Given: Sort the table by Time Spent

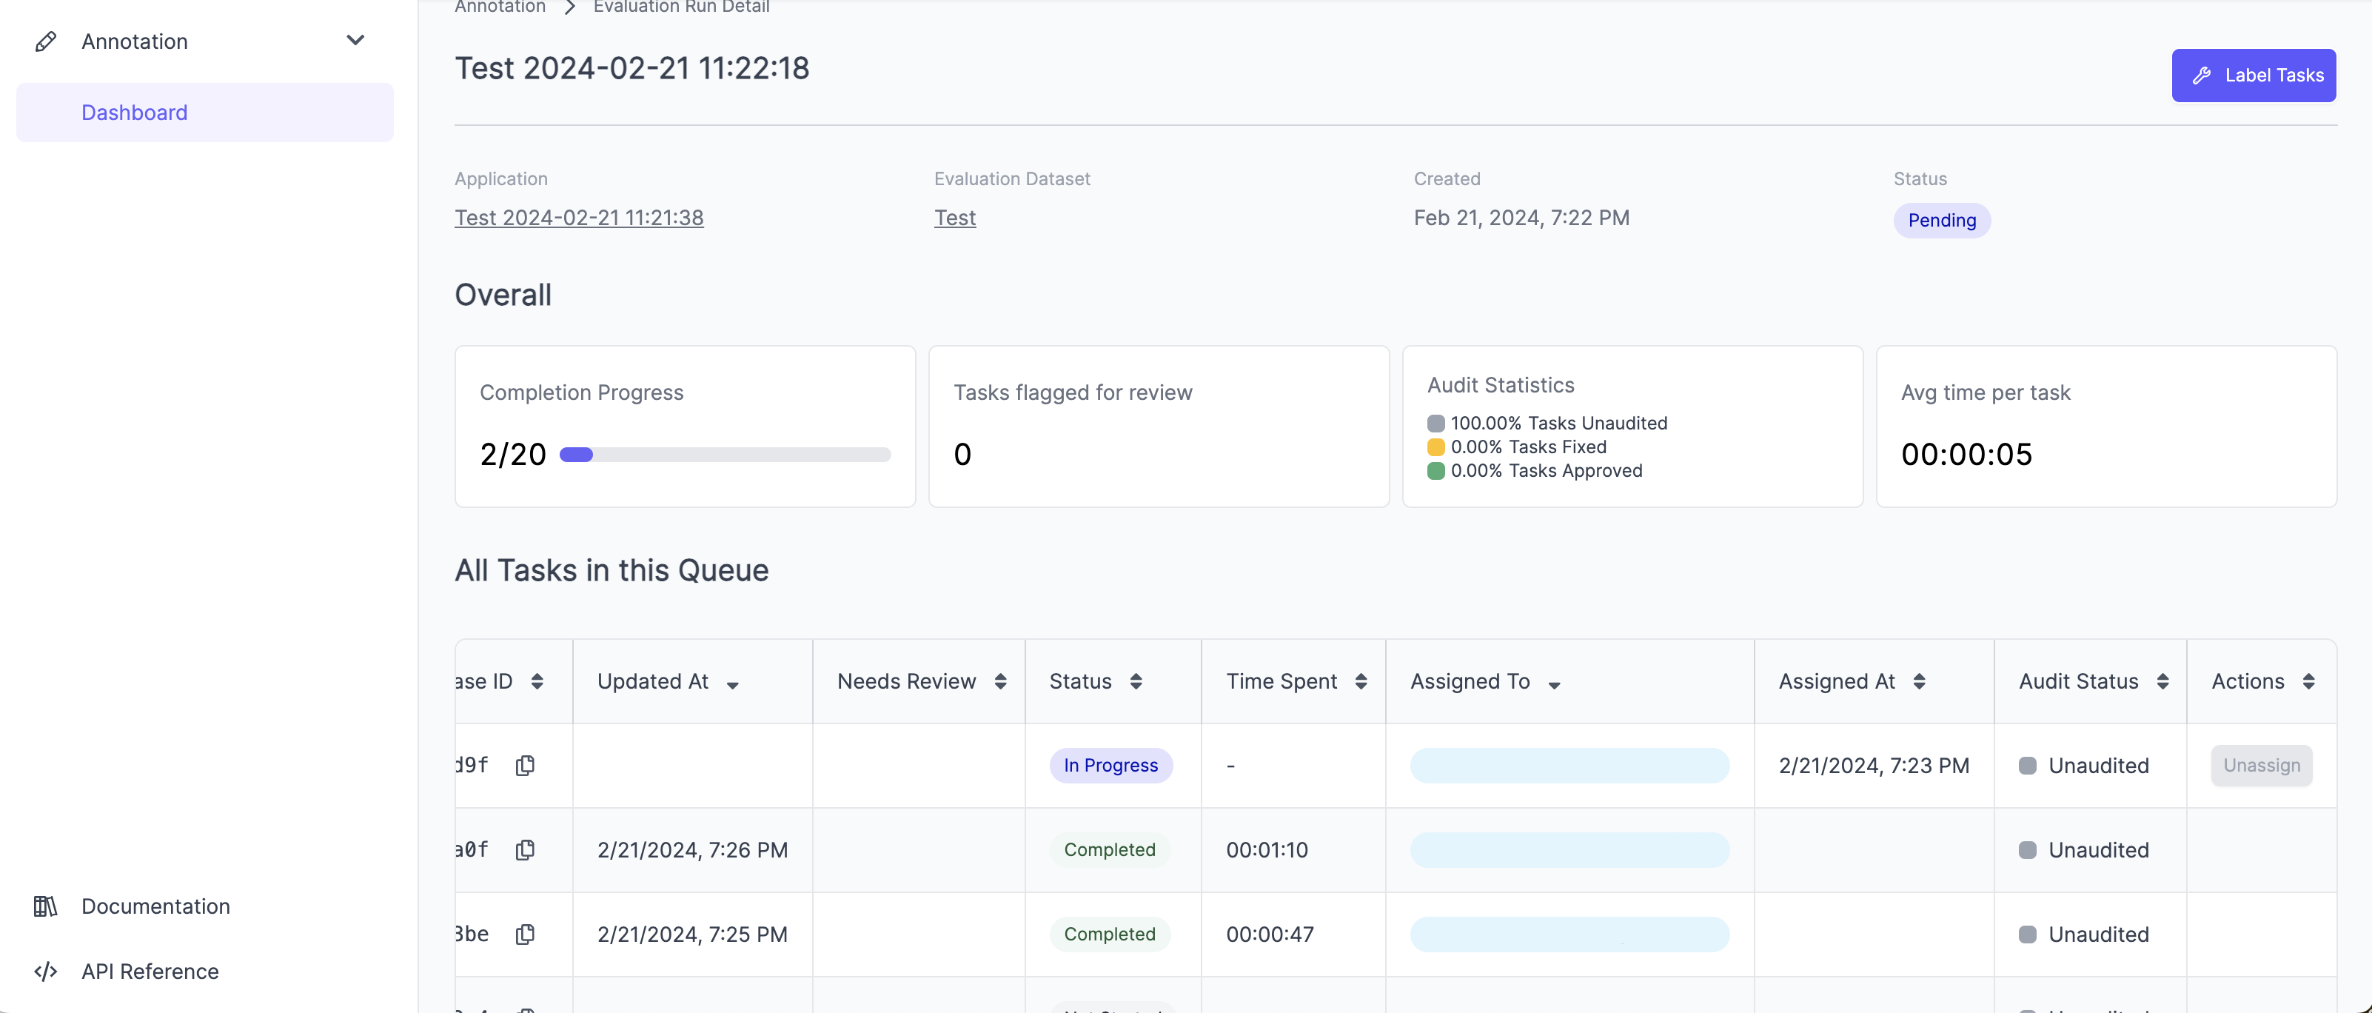Looking at the screenshot, I should [1361, 681].
